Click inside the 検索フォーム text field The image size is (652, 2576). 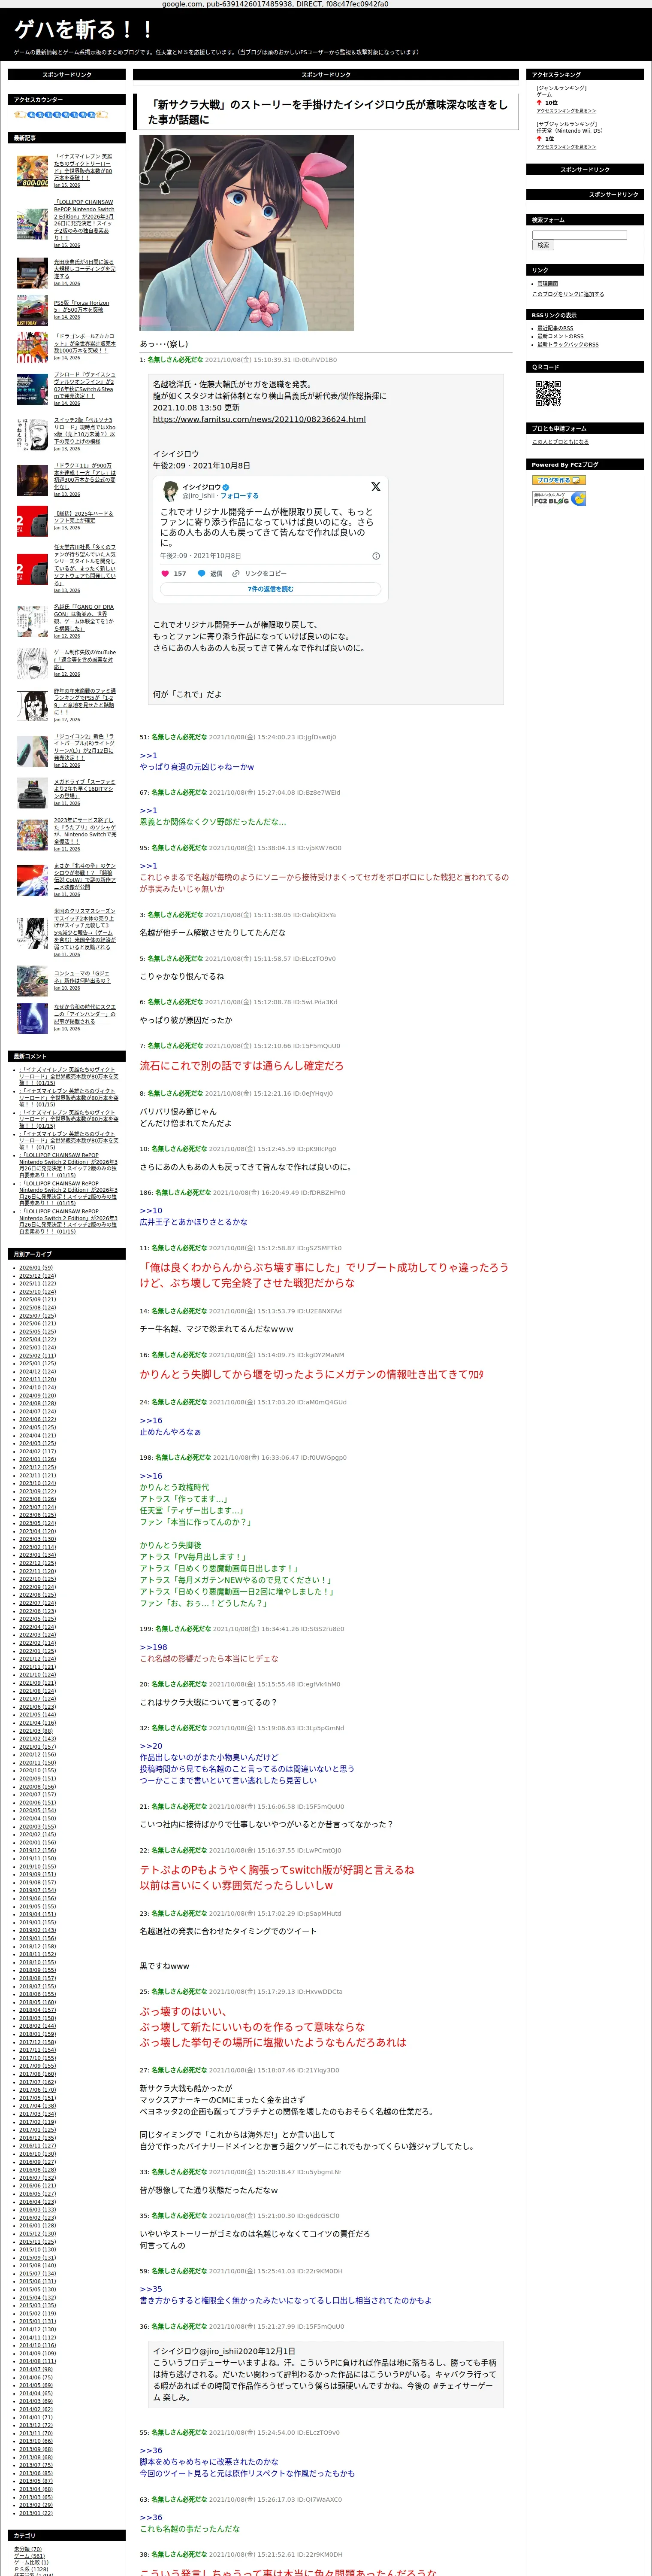(x=579, y=235)
